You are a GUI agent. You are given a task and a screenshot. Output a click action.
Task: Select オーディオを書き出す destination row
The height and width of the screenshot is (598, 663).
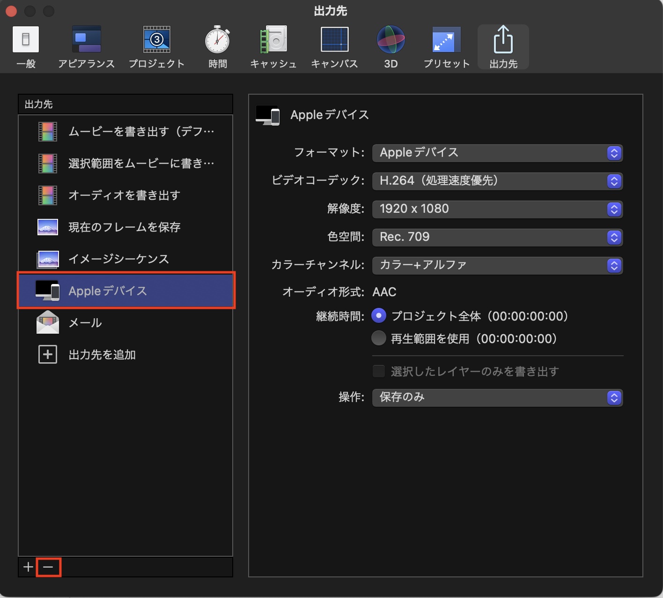tap(125, 195)
